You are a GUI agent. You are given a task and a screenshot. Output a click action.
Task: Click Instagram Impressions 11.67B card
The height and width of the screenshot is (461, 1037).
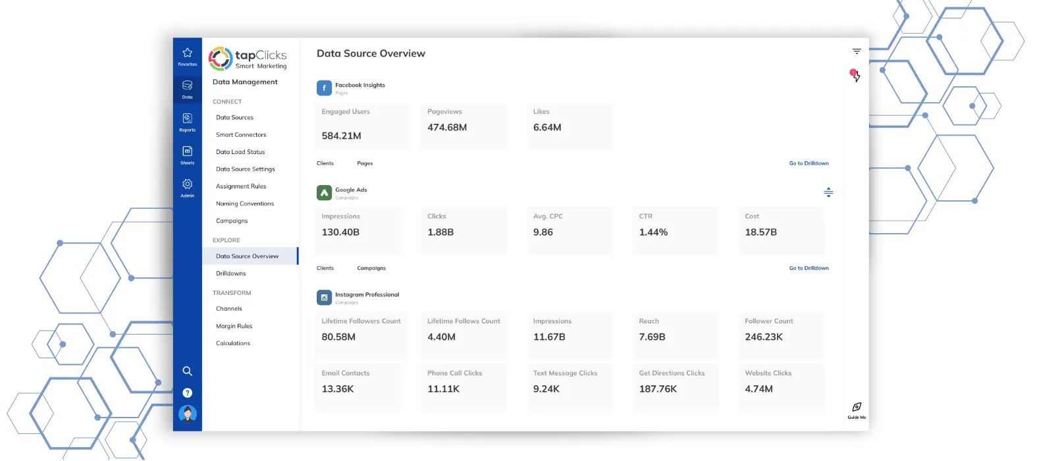pos(570,336)
